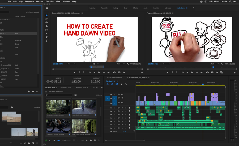Open Productions workspace panel menu
This screenshot has height=146, width=239.
click(187, 8)
